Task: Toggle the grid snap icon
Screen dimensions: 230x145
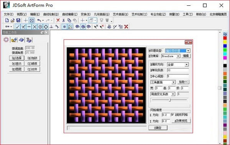Action: 64,27
